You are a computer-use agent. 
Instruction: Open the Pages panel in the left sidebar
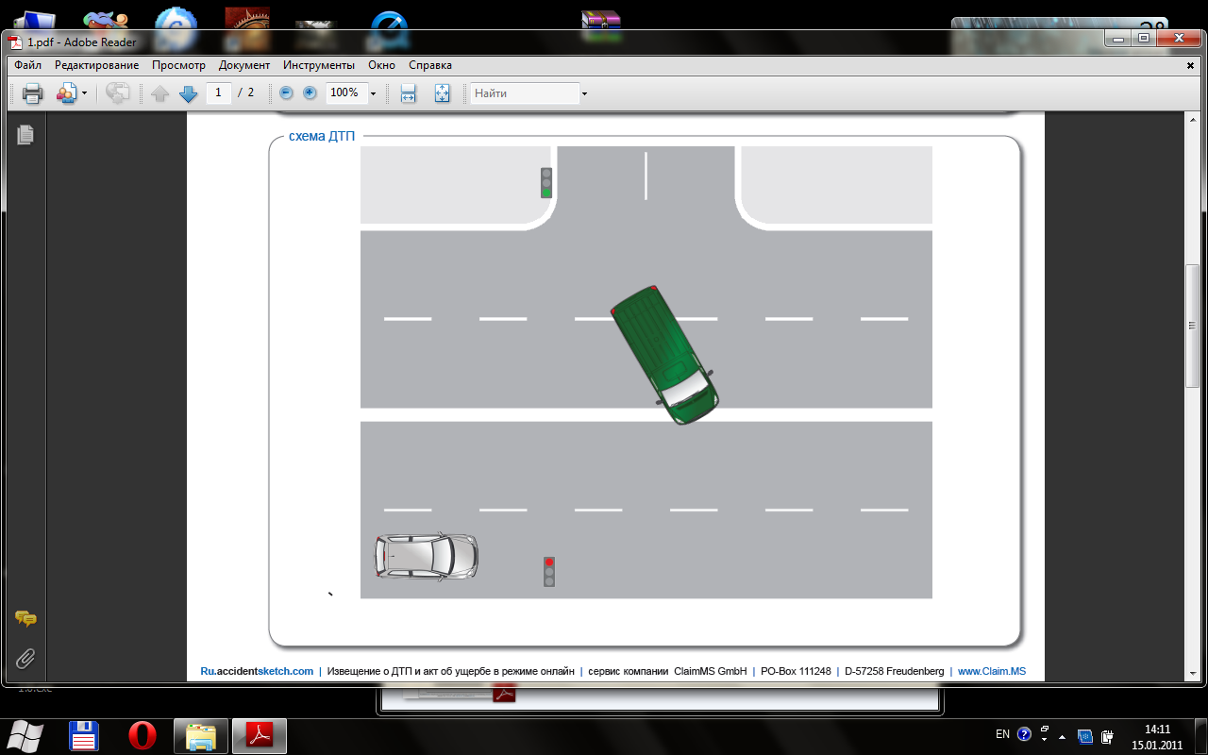pos(25,135)
